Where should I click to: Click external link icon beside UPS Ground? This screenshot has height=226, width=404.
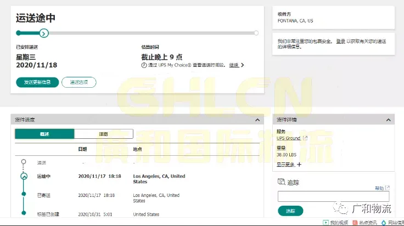point(305,138)
